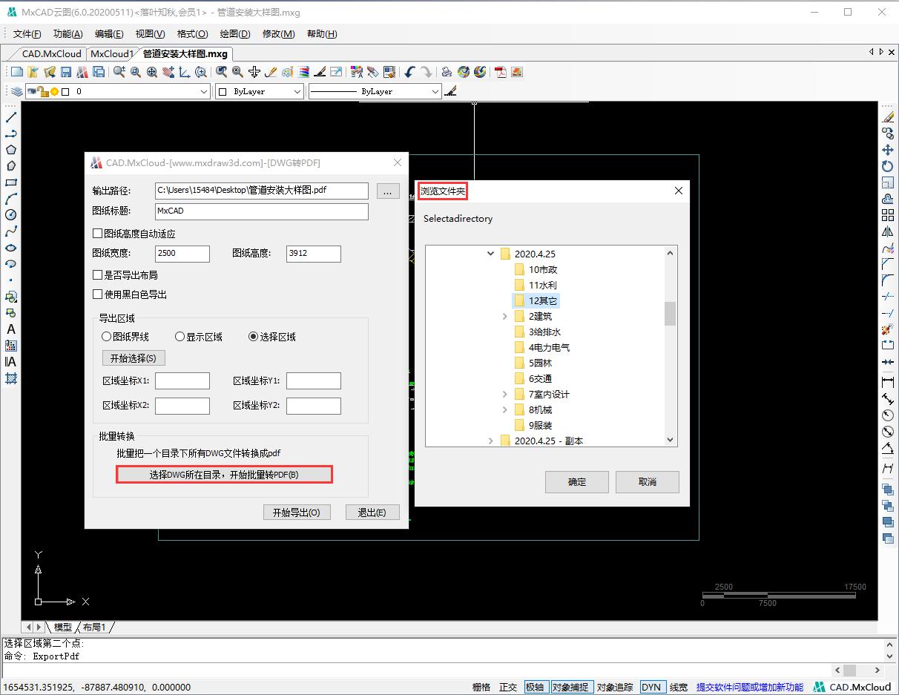Click the Undo arrow icon
The image size is (899, 695).
409,71
